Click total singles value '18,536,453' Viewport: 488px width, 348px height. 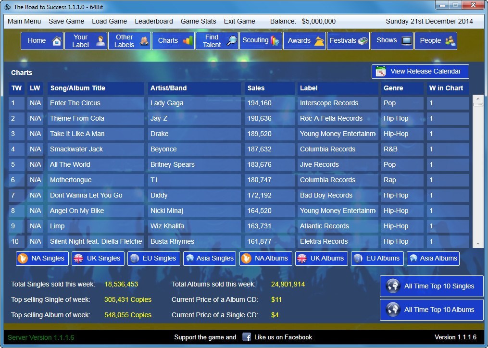tap(121, 284)
